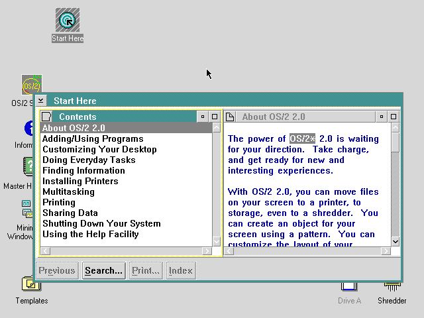
Task: Click the Contents panel document icon
Action: [x=46, y=117]
